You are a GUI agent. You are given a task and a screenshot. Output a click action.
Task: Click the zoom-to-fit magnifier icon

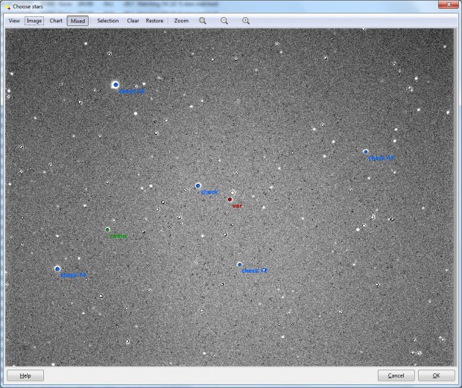203,21
